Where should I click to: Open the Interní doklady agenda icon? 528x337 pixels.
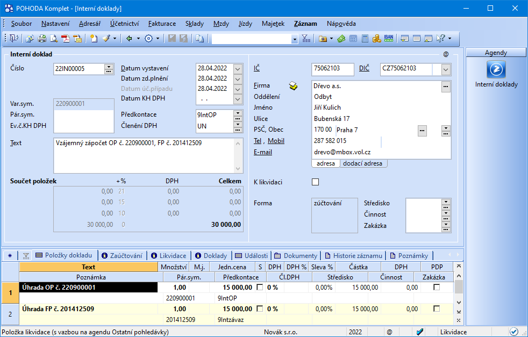[496, 70]
